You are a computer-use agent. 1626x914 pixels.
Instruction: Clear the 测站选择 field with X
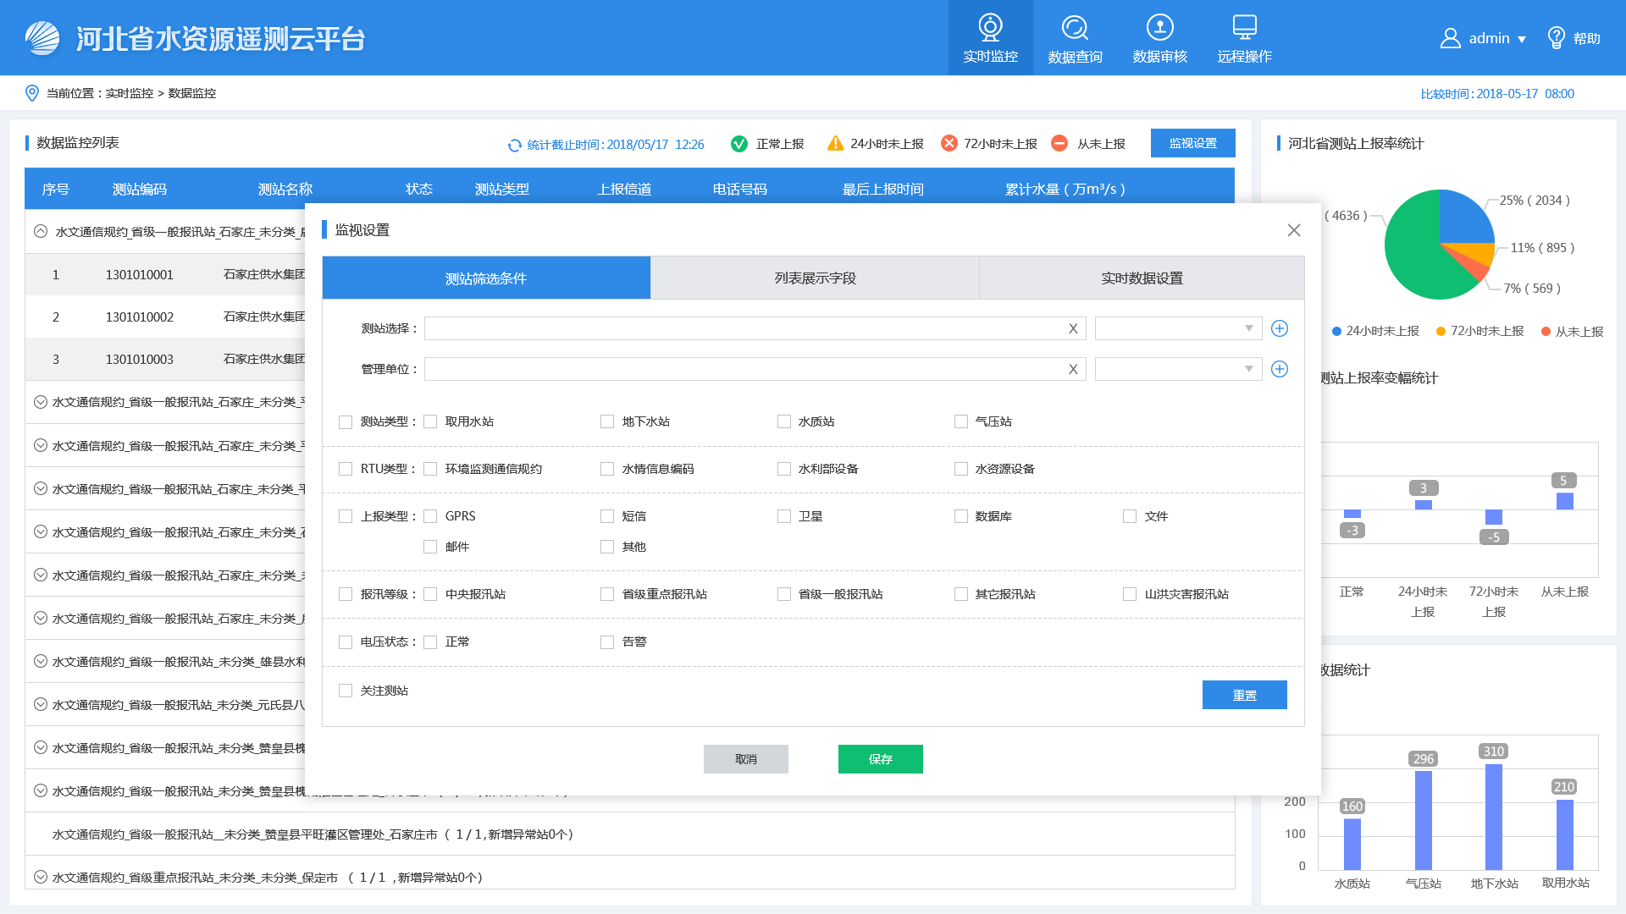[x=1073, y=328]
